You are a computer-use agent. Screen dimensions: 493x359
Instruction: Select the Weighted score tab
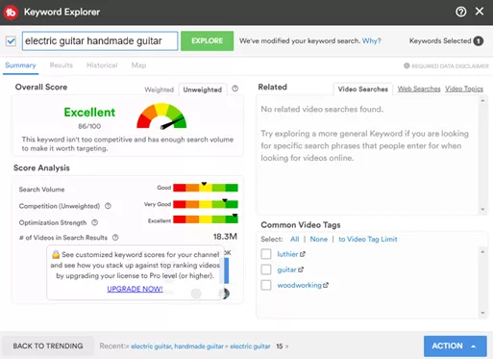[x=159, y=90]
